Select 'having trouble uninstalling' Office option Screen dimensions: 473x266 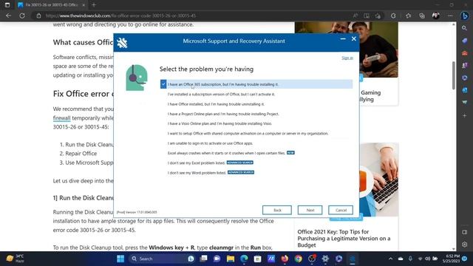point(216,104)
